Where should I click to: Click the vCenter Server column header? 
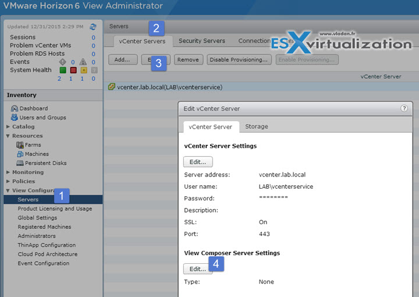[381, 76]
